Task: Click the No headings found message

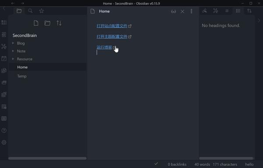Action: [221, 25]
